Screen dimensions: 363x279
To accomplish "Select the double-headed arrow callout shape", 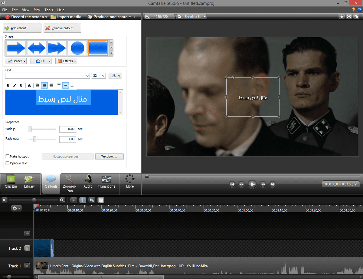I will point(37,48).
